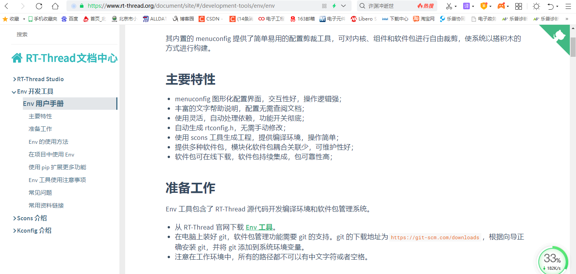Image resolution: width=576 pixels, height=274 pixels.
Task: Open the translate tool icon
Action: (466, 6)
